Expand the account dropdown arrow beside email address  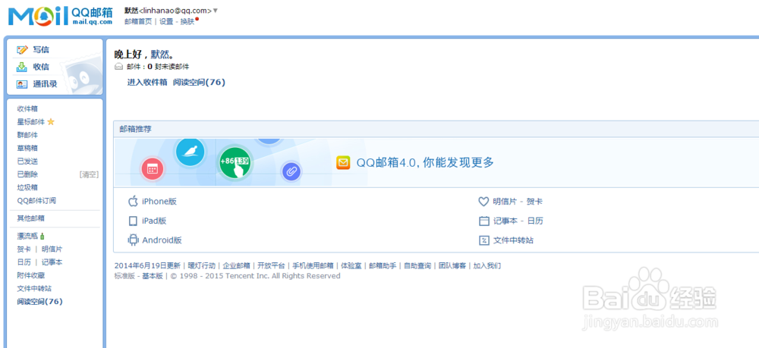point(215,11)
